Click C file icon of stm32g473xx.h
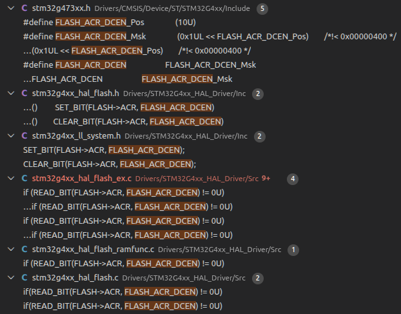This screenshot has width=401, height=314. point(24,8)
